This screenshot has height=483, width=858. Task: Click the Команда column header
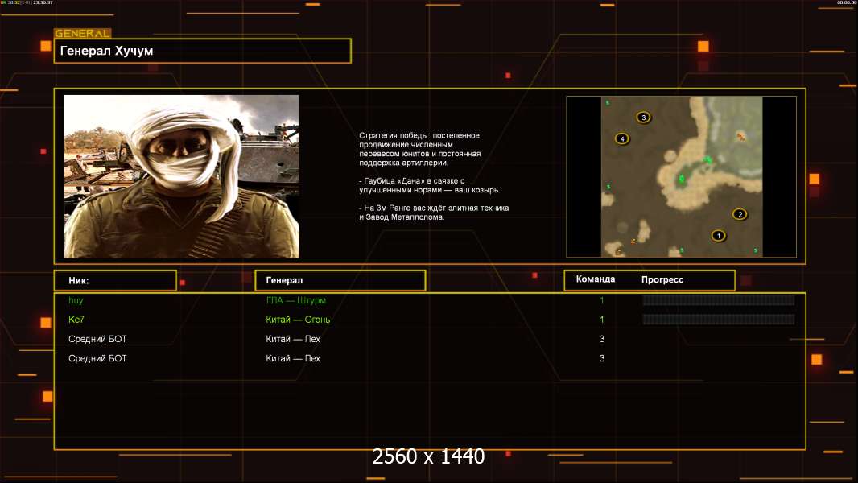[x=596, y=279]
